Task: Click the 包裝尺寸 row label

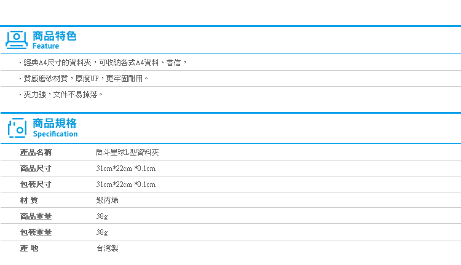Action: (x=36, y=184)
